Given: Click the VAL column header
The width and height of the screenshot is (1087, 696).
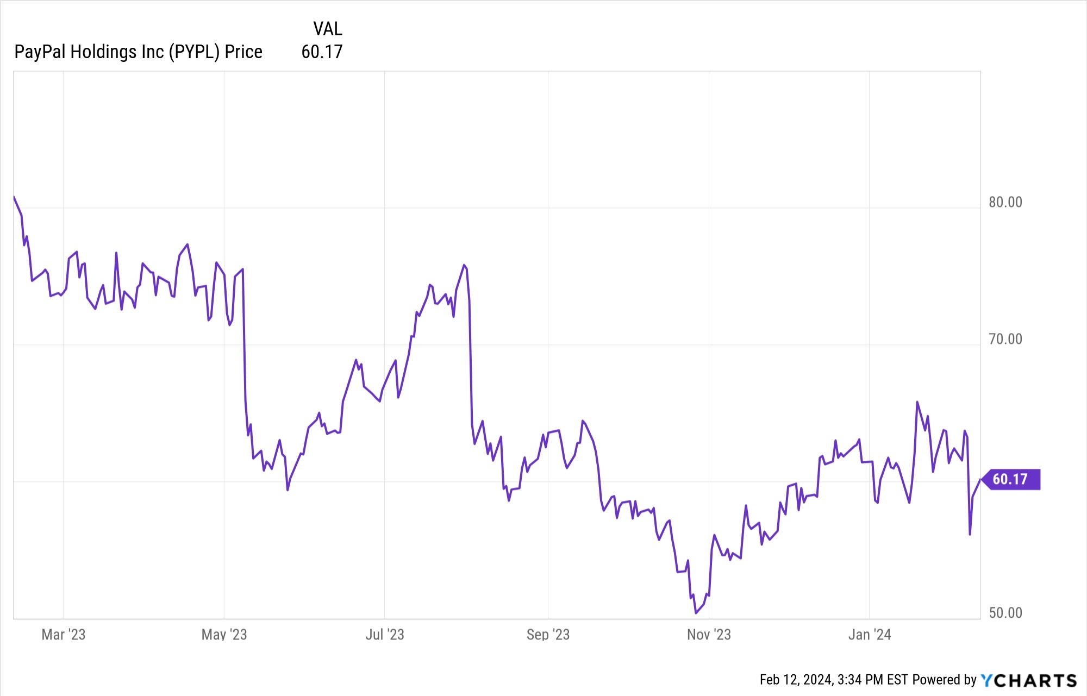Looking at the screenshot, I should point(327,28).
